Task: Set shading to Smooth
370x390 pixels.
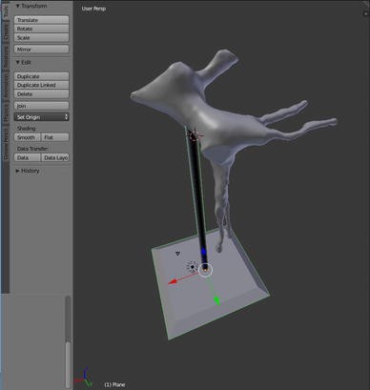Action: pyautogui.click(x=28, y=137)
